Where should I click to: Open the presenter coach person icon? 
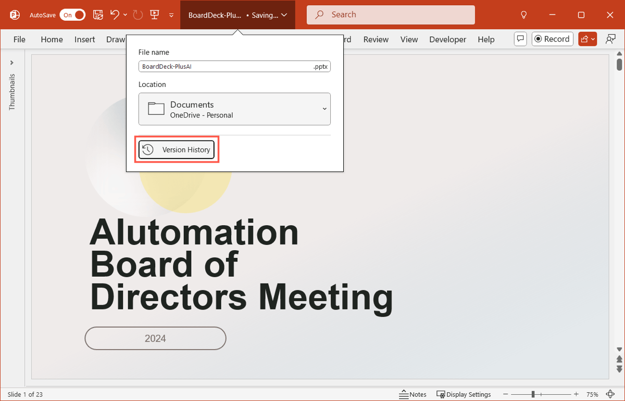pos(610,39)
